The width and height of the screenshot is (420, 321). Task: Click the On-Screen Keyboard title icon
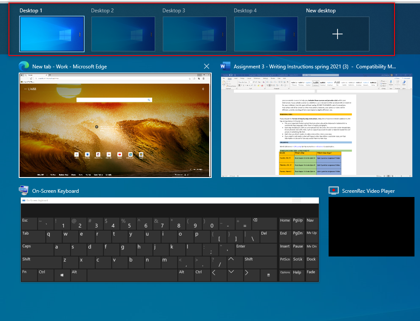tap(23, 191)
